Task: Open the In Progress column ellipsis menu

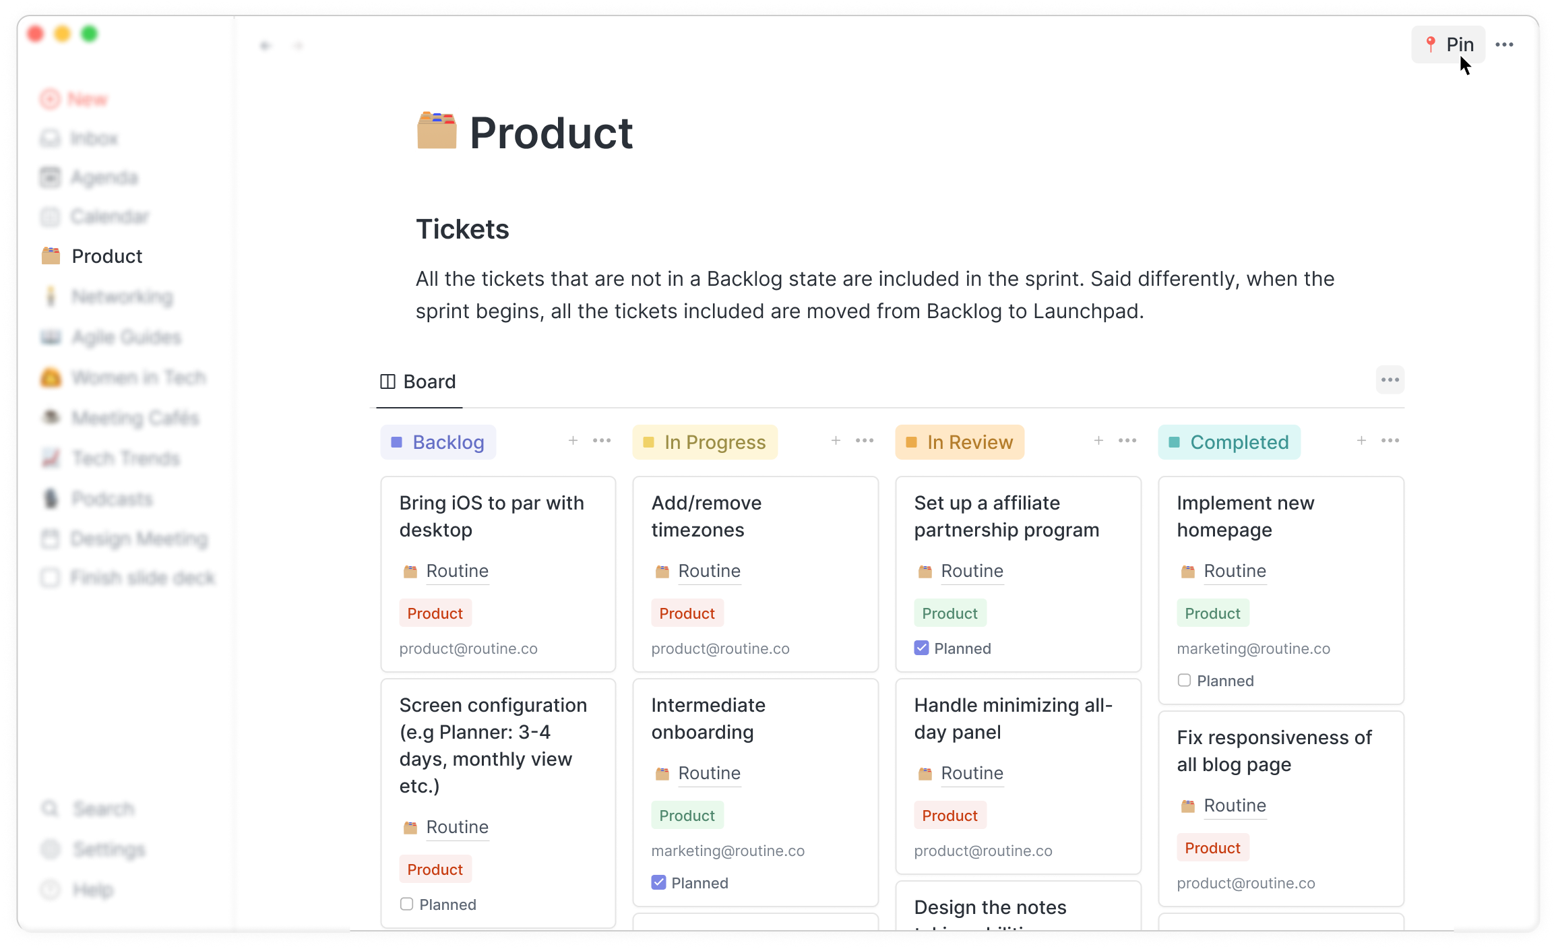Action: (x=865, y=441)
